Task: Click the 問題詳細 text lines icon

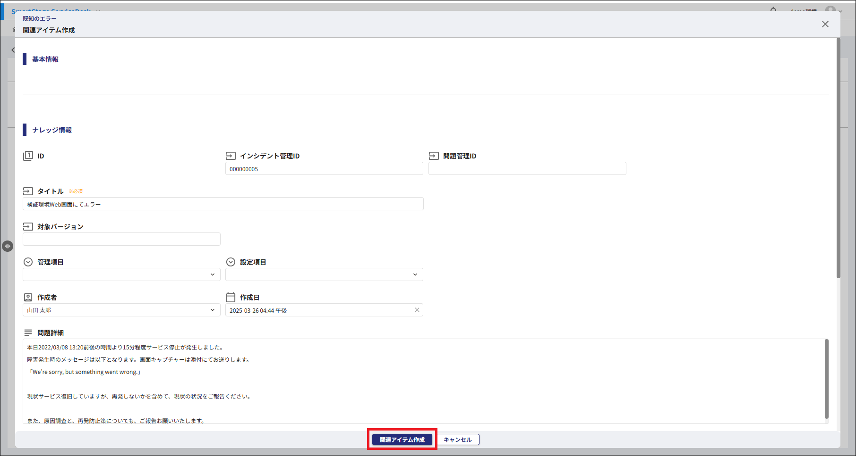Action: pos(28,333)
